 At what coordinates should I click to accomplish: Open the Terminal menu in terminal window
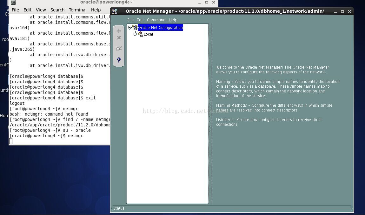77,10
